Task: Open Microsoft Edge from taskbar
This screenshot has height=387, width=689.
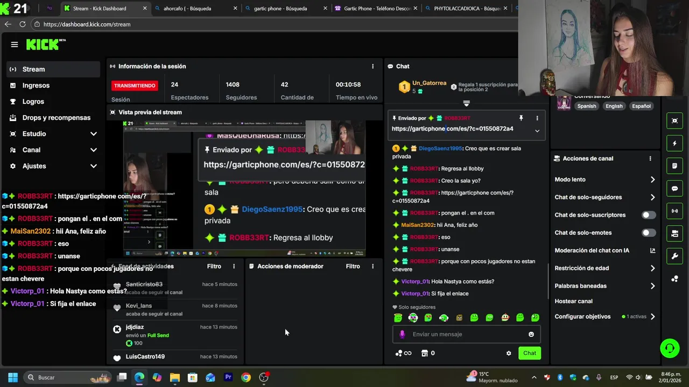Action: 139,377
